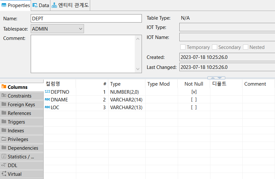Open the Triggers section
The height and width of the screenshot is (179, 275).
point(22,122)
